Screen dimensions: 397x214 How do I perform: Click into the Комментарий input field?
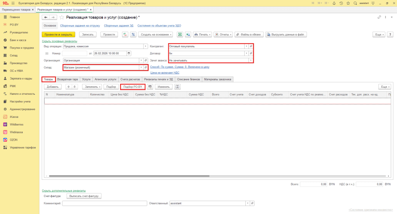(104, 203)
